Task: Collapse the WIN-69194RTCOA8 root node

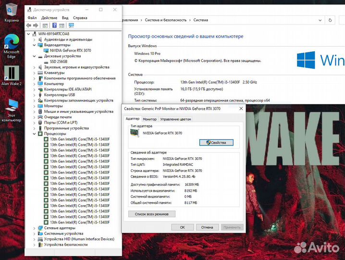Action: pos(28,34)
